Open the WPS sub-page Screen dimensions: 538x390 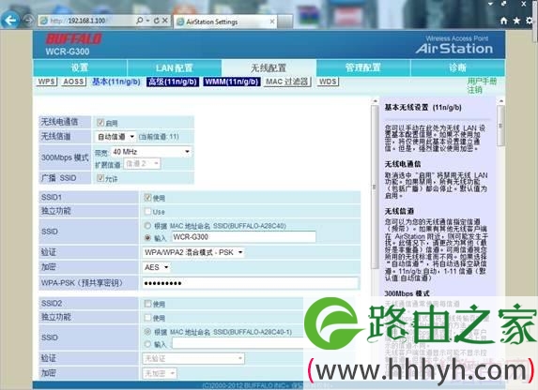(46, 82)
